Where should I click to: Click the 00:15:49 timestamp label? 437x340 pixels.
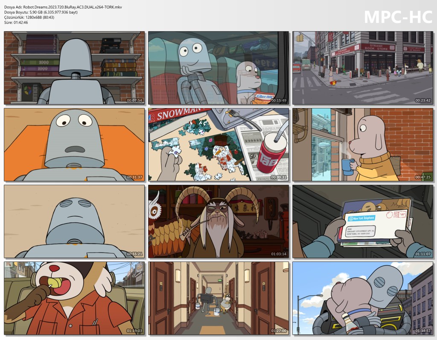(278, 100)
